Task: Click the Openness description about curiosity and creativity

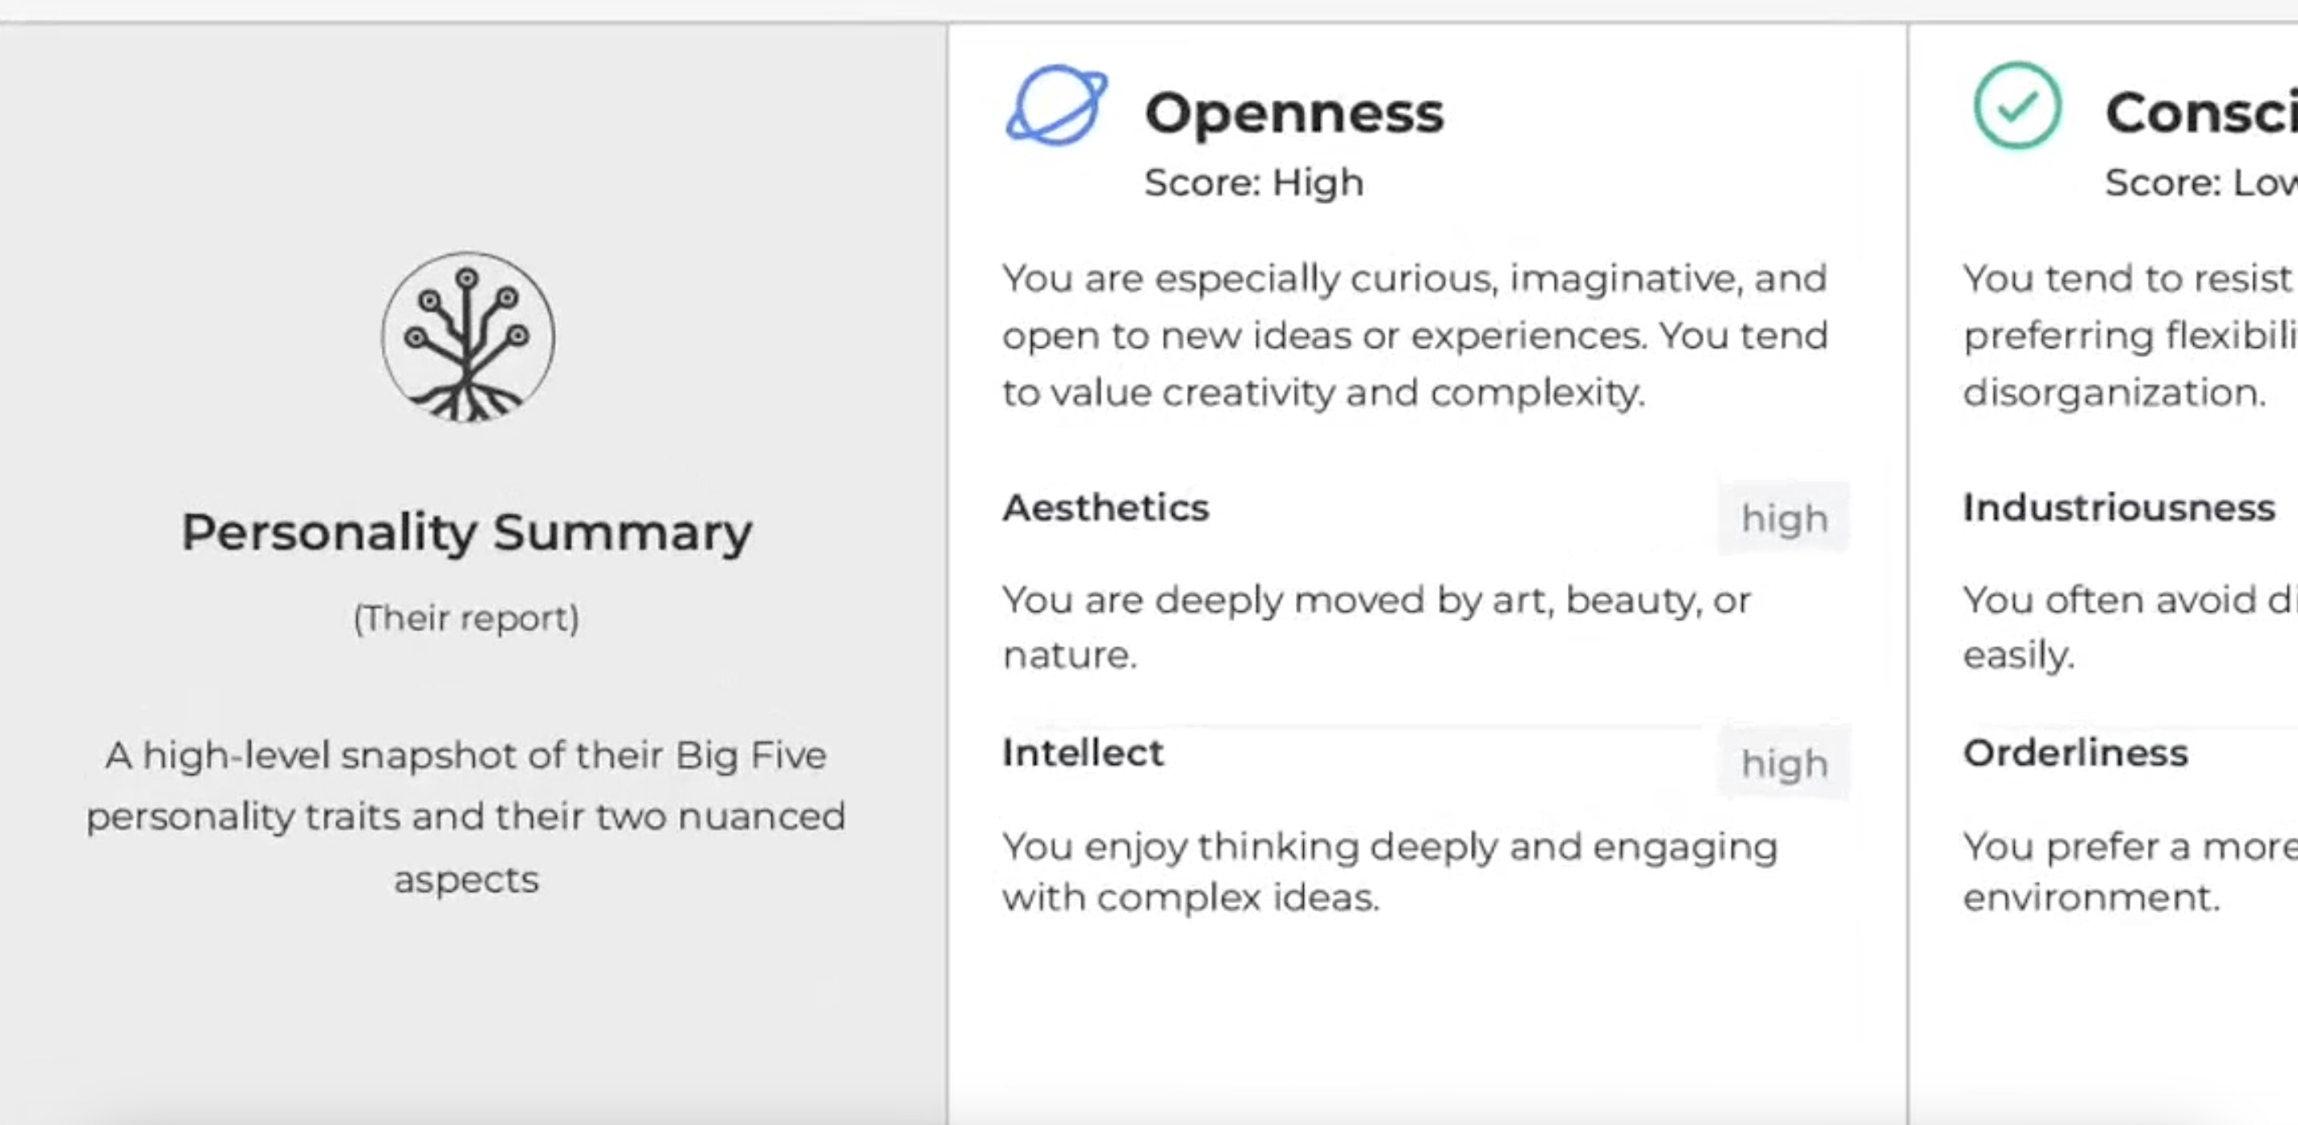Action: coord(1414,336)
